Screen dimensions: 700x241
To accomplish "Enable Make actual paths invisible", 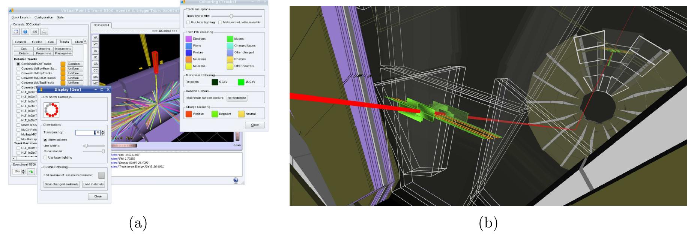I will point(220,22).
